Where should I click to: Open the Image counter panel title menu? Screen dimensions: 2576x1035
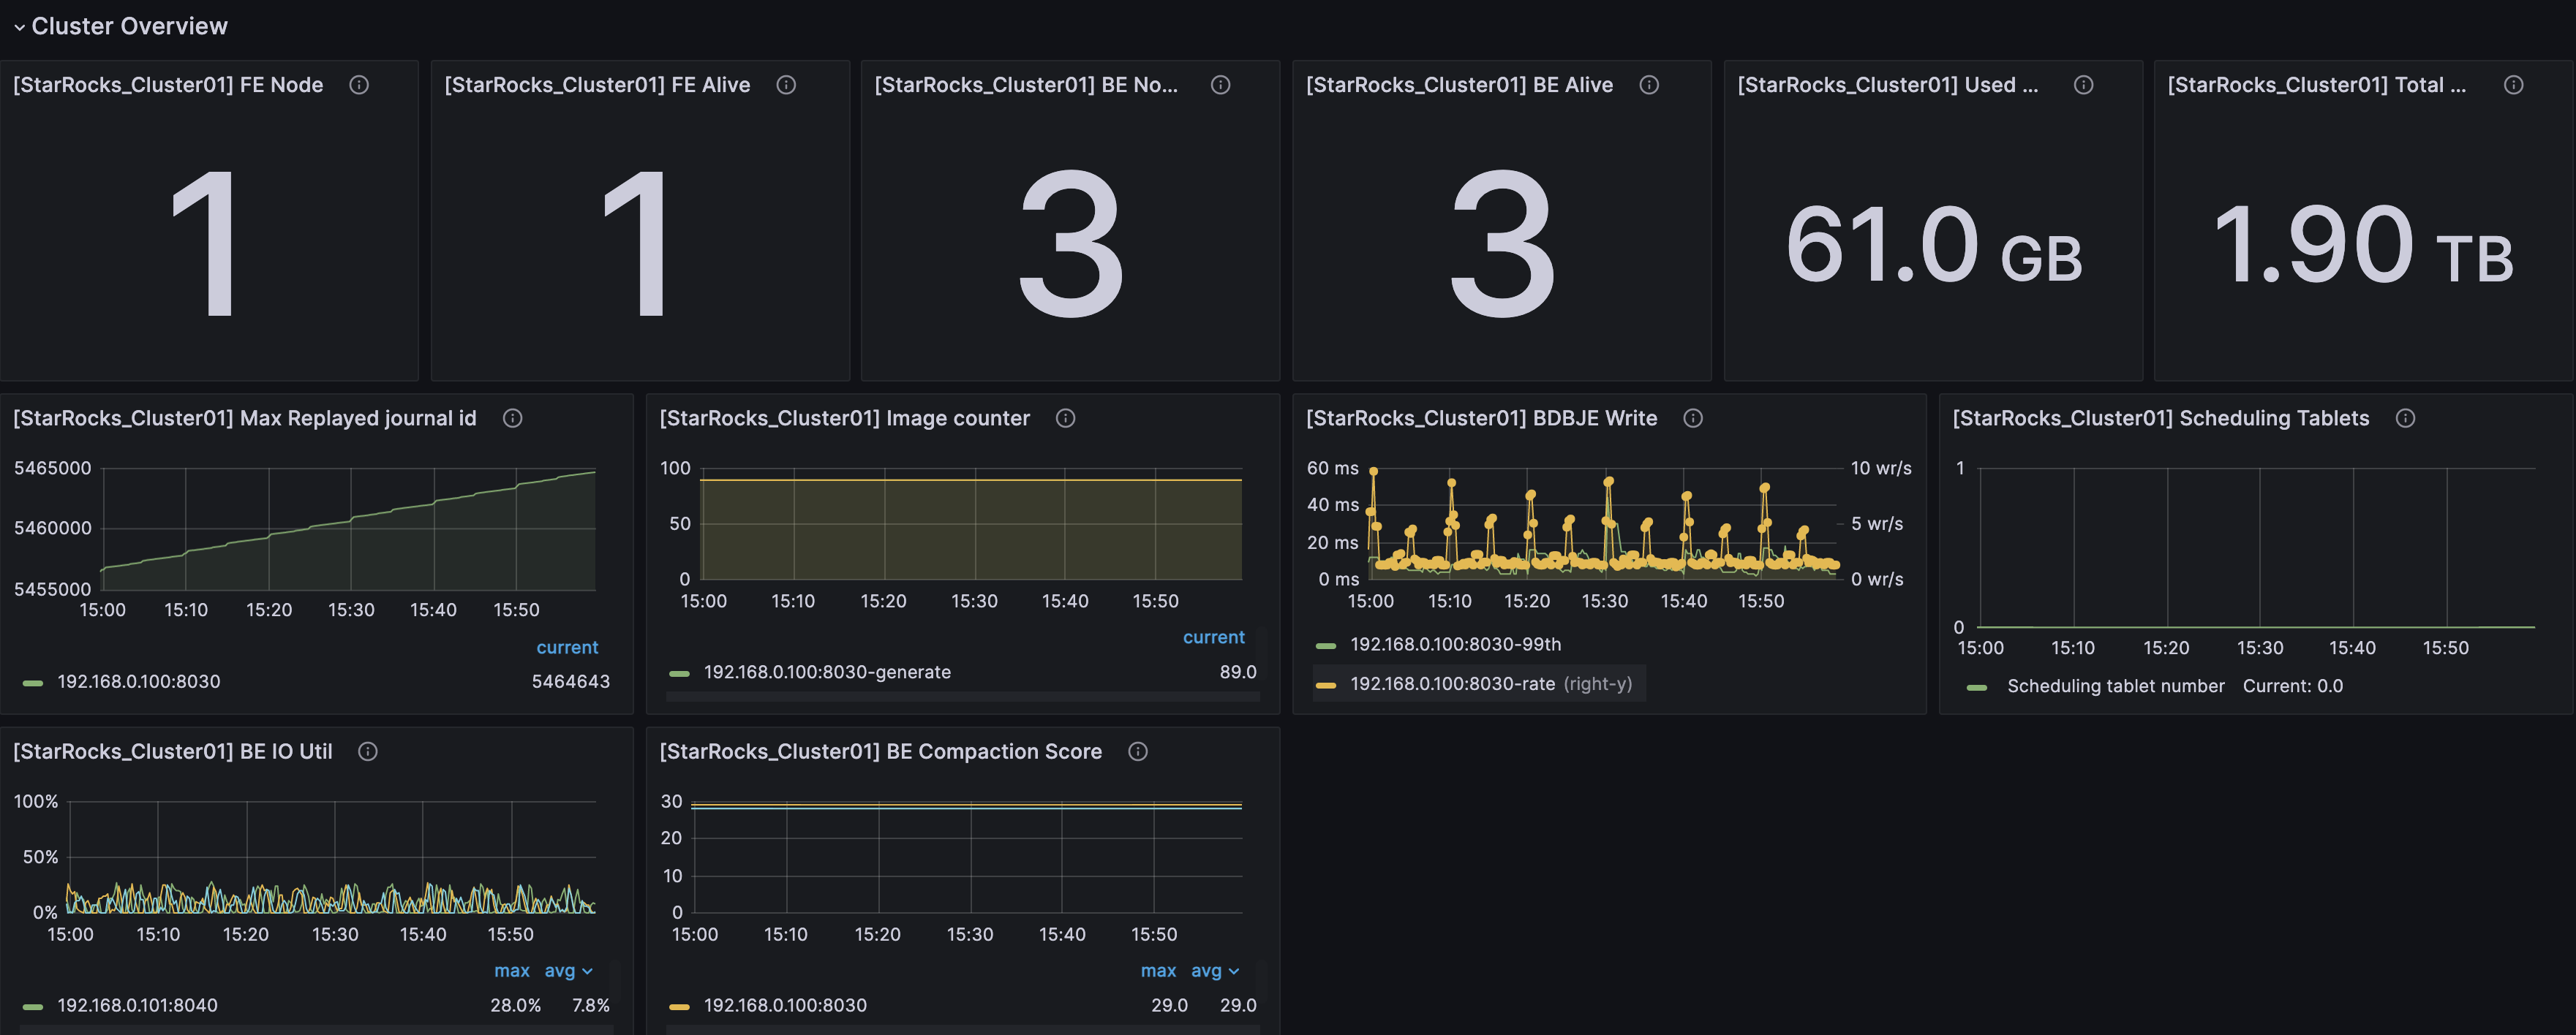click(x=844, y=419)
